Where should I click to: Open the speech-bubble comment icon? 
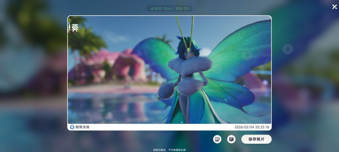coord(231,139)
